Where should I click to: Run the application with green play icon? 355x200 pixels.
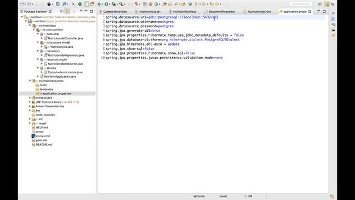point(106,4)
